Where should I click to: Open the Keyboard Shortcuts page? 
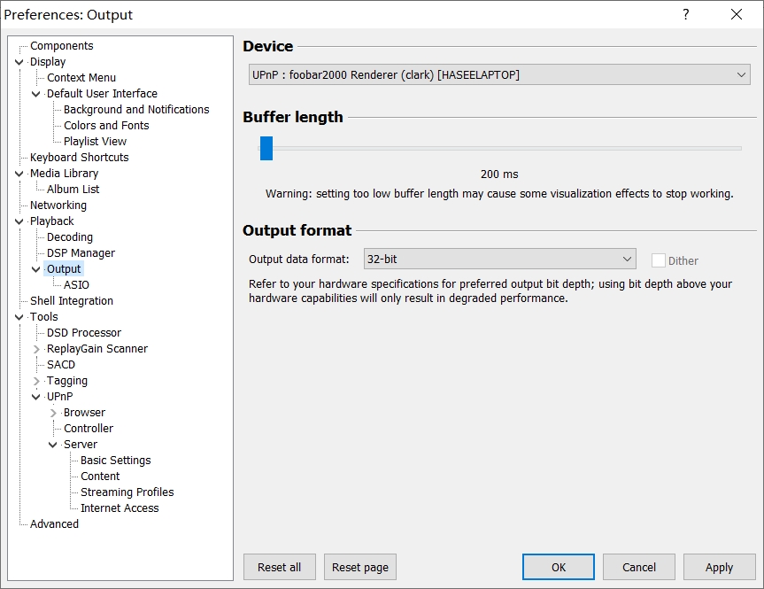(79, 158)
